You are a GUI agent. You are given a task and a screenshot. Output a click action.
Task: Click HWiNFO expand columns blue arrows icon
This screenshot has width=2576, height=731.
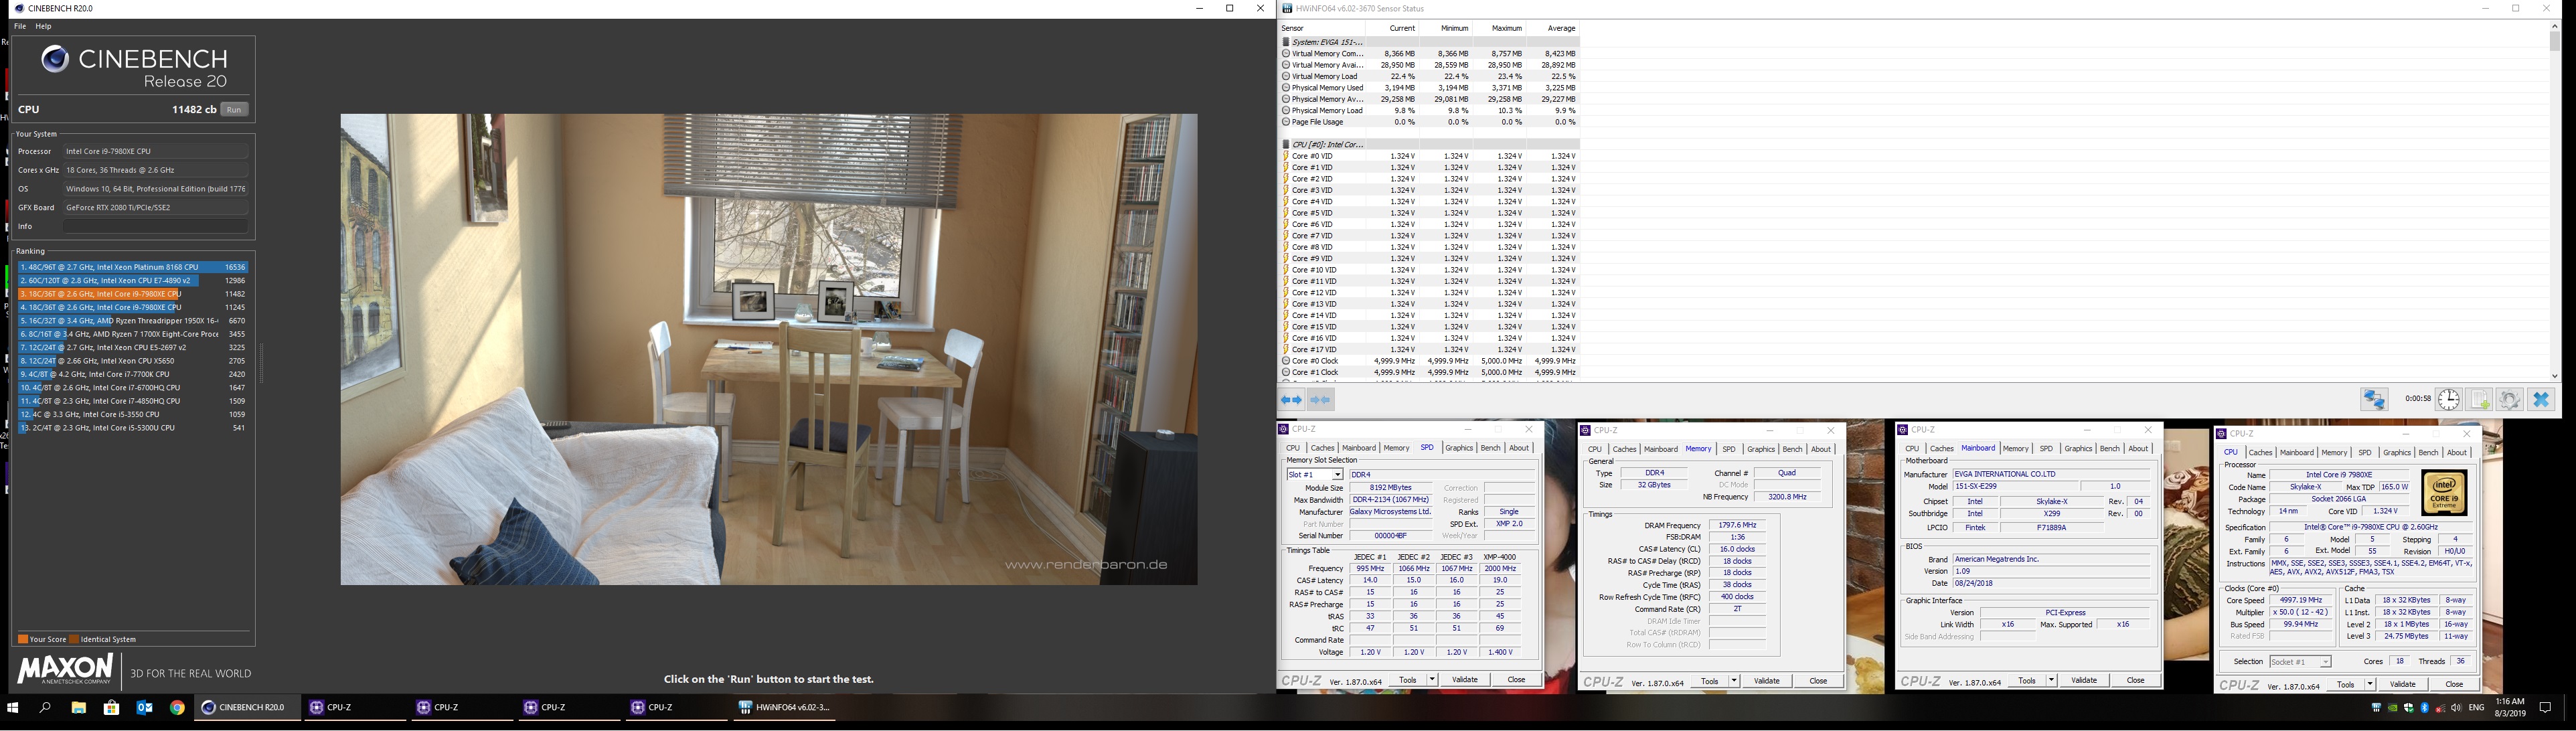pos(1291,400)
